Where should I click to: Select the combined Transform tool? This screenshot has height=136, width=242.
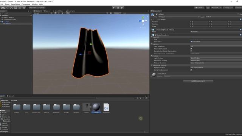(x=20, y=8)
